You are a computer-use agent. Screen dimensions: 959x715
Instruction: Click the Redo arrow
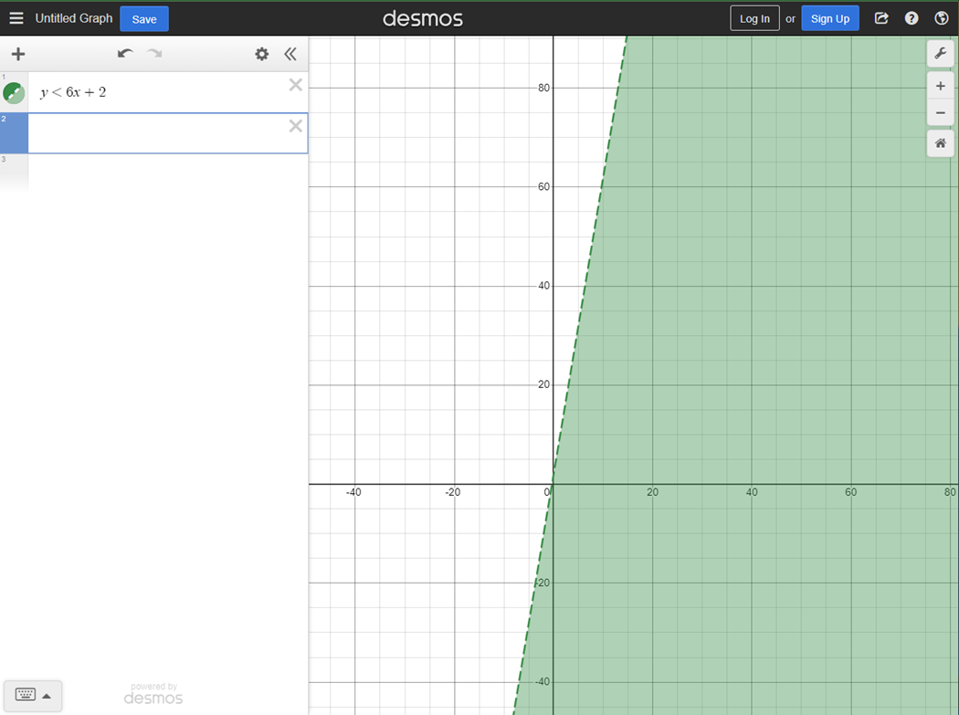(154, 54)
